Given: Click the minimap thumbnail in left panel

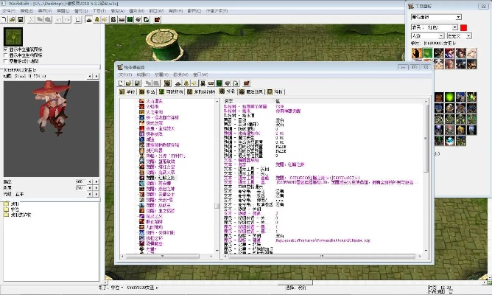Looking at the screenshot, I should point(13,36).
